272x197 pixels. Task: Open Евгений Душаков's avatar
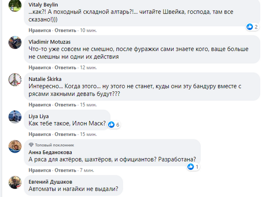click(x=15, y=183)
